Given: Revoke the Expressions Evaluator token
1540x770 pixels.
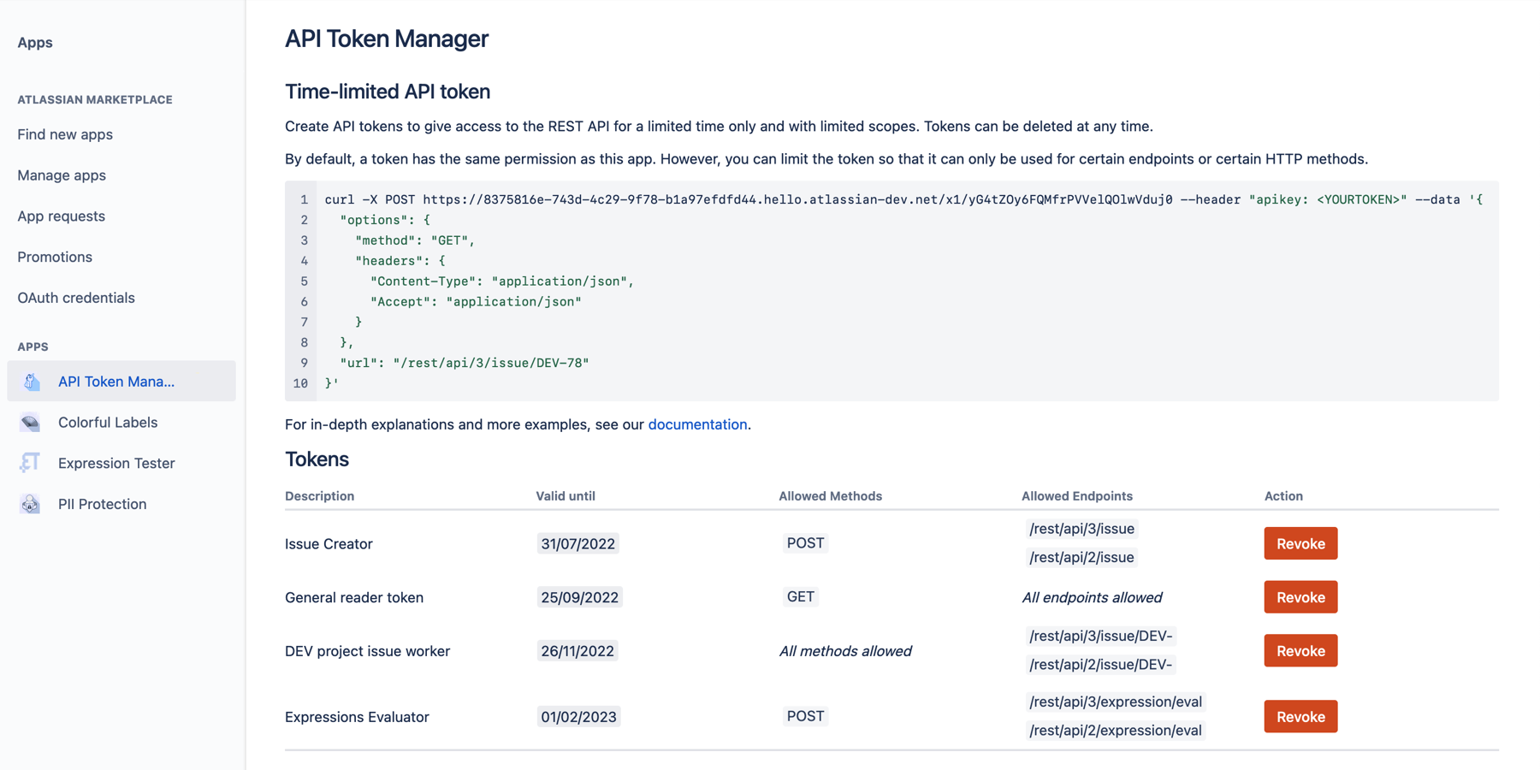Looking at the screenshot, I should pos(1300,717).
